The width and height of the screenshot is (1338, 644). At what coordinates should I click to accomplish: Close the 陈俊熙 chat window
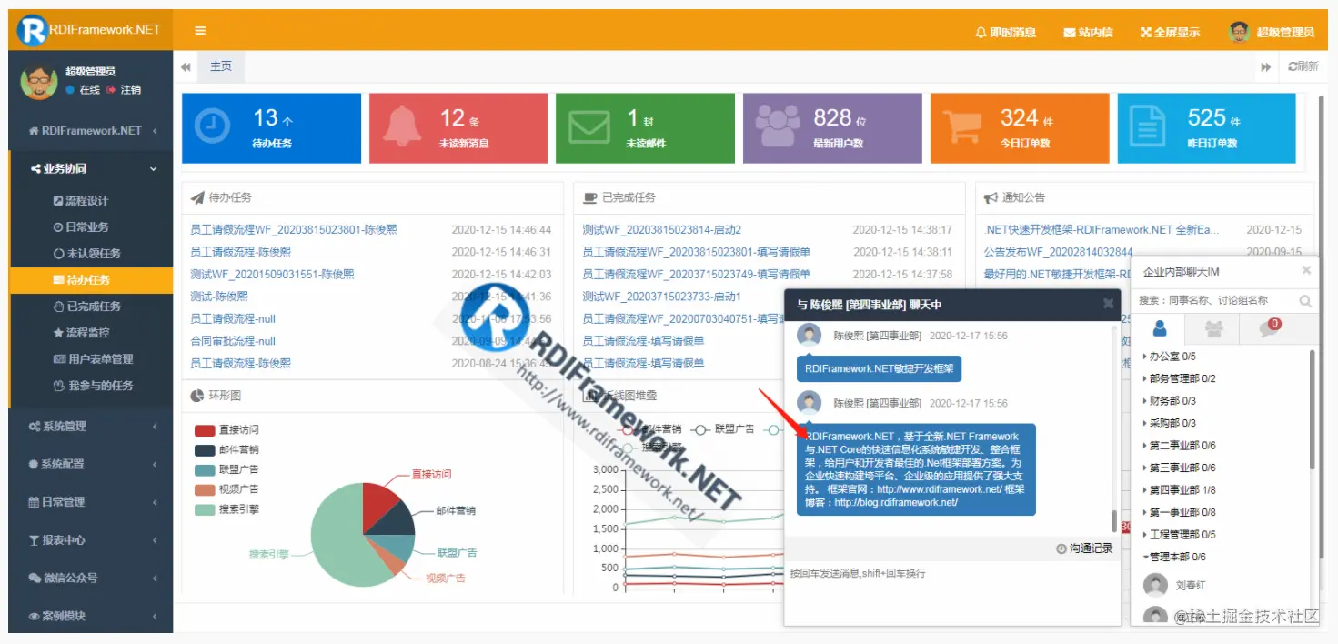1108,304
